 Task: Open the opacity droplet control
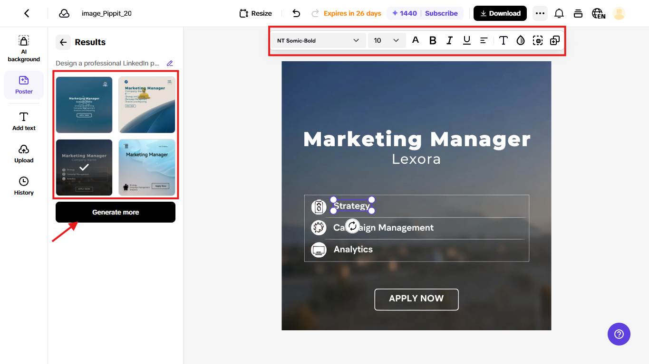pos(521,41)
